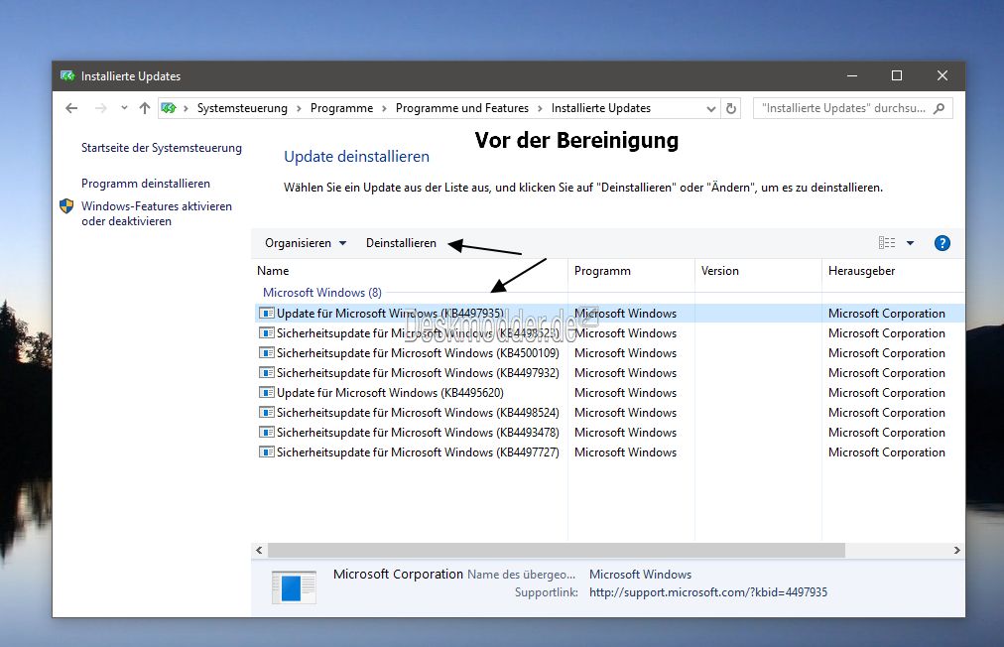Refresh the Installierte Updates view
Screen dimensions: 1004x647
(730, 108)
